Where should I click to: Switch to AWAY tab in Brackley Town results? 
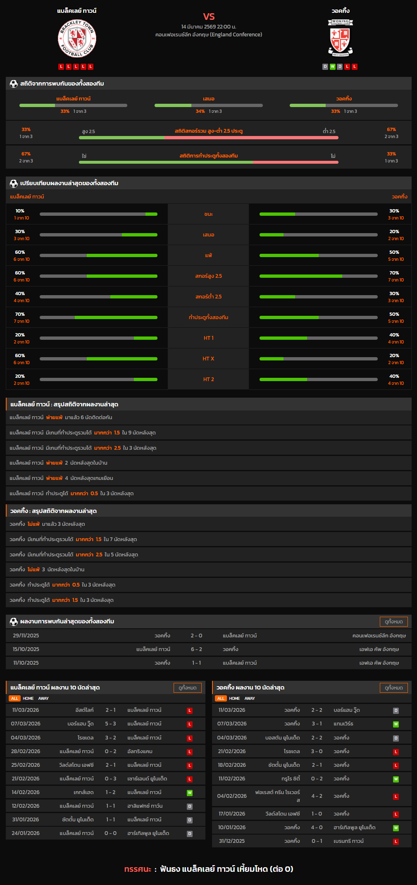point(43,698)
